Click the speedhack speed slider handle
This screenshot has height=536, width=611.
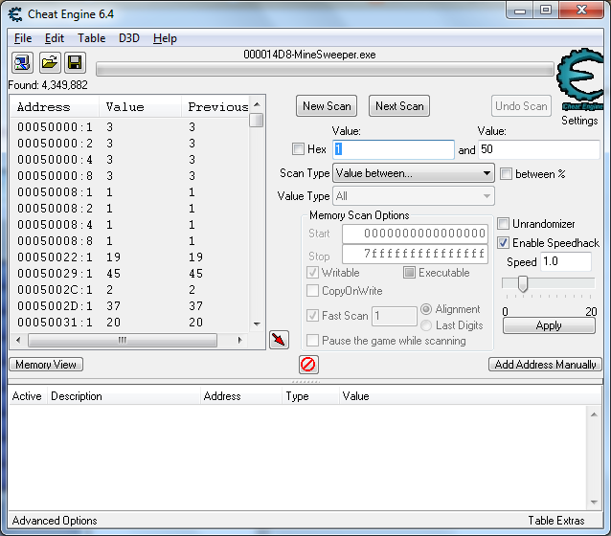coord(523,283)
